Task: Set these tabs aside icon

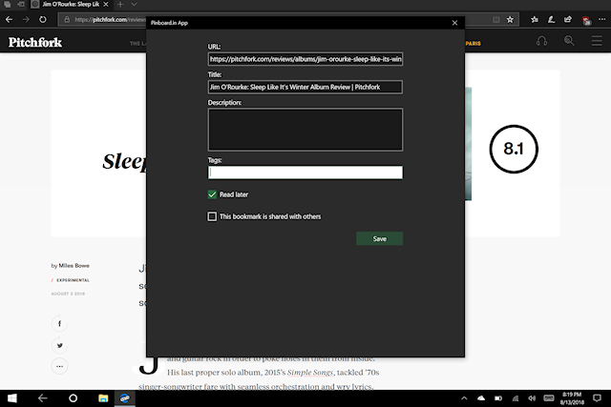Action: click(x=21, y=4)
